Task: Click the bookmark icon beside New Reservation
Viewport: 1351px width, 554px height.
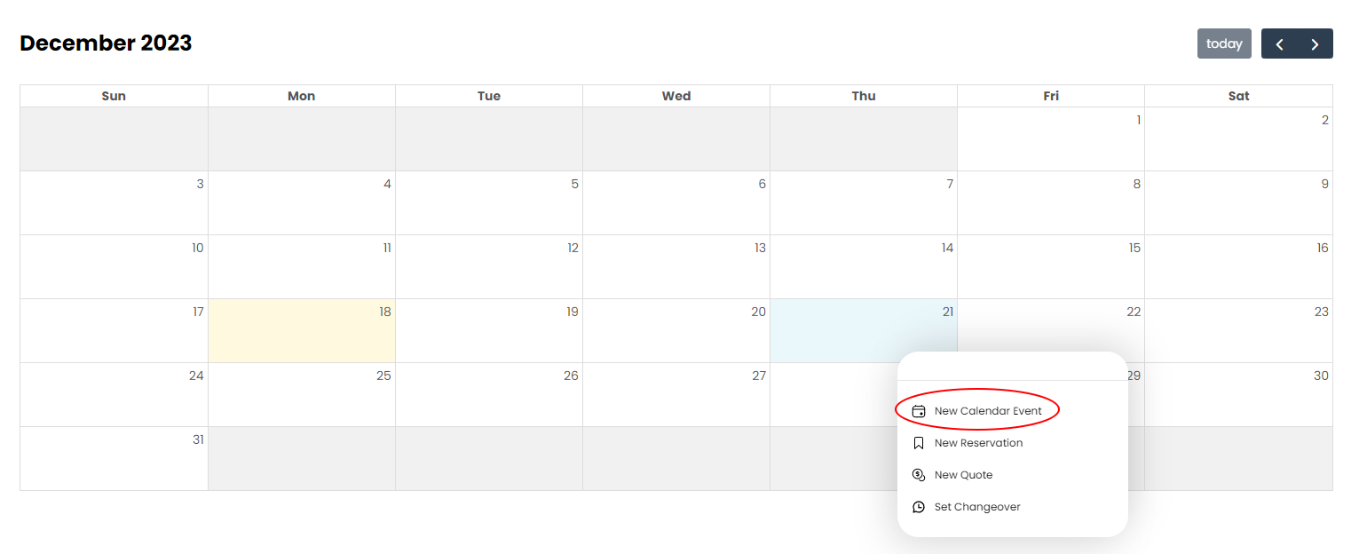Action: click(x=919, y=442)
